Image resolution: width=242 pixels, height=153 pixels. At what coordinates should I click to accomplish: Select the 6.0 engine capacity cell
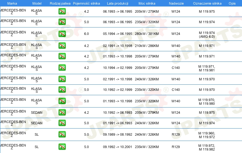point(86,34)
